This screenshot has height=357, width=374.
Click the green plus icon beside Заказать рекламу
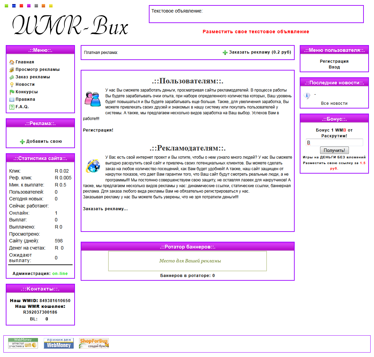(225, 53)
